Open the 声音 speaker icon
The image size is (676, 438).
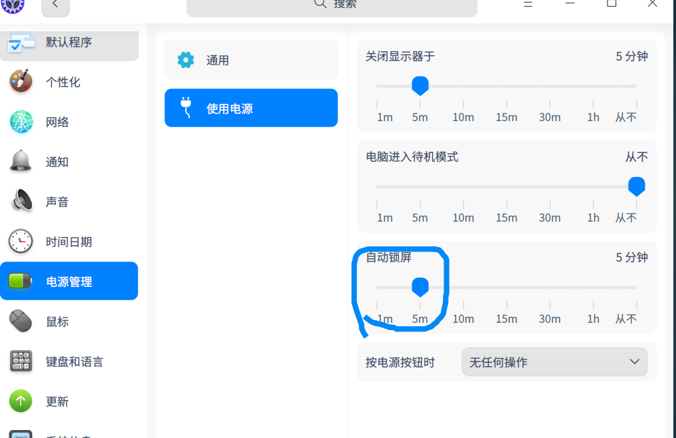coord(21,201)
